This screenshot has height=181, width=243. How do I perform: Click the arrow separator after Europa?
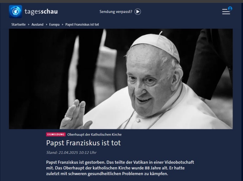click(x=62, y=25)
